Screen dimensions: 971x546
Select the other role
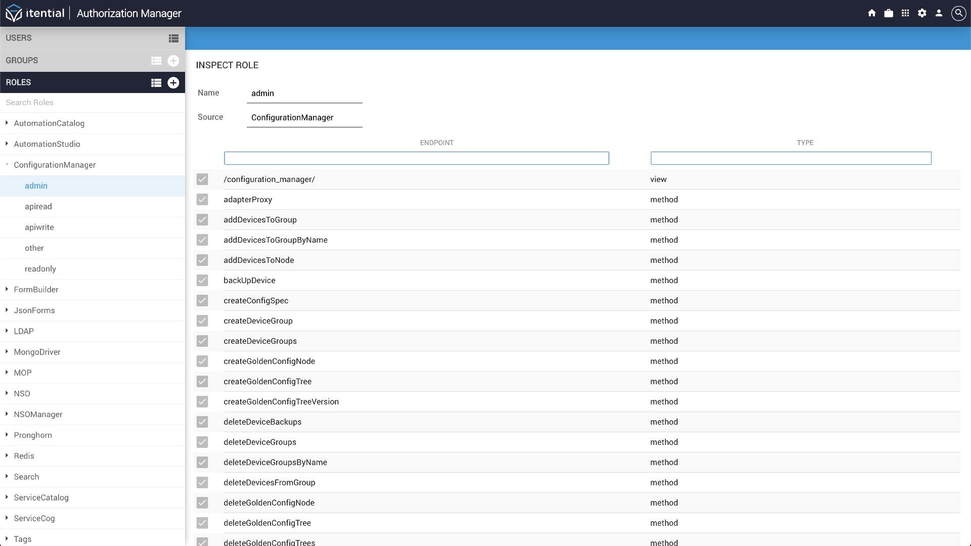(x=93, y=248)
